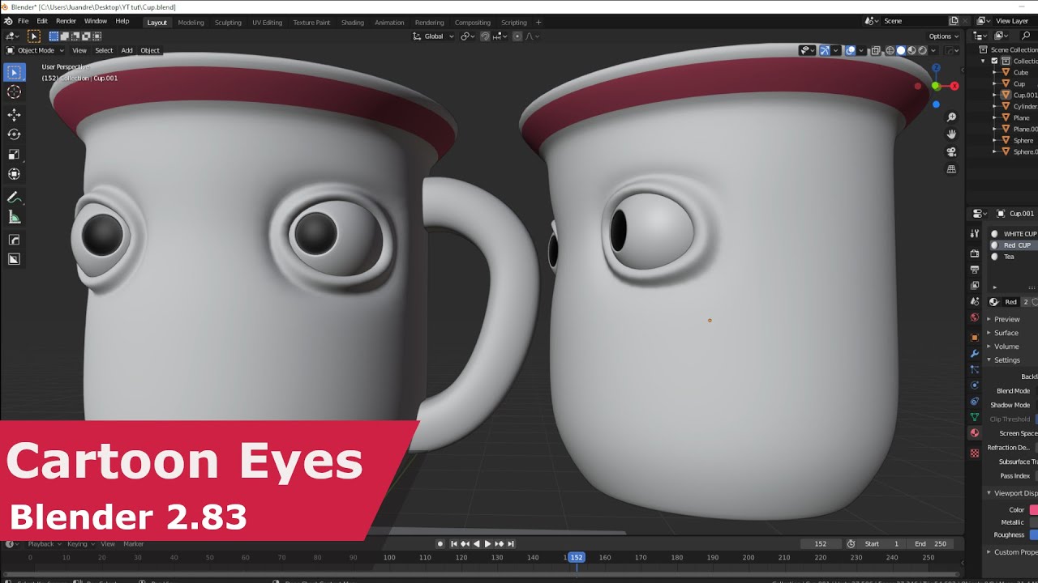Open the viewport Options dropdown
The image size is (1038, 583).
(943, 36)
